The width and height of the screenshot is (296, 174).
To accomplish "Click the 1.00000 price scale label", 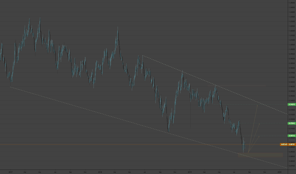I will click(292, 49).
